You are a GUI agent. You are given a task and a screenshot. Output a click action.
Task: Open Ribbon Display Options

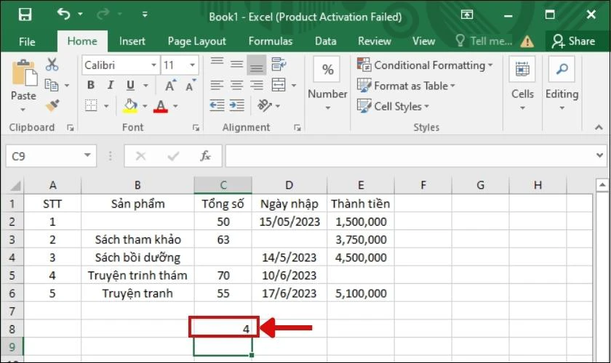point(467,15)
